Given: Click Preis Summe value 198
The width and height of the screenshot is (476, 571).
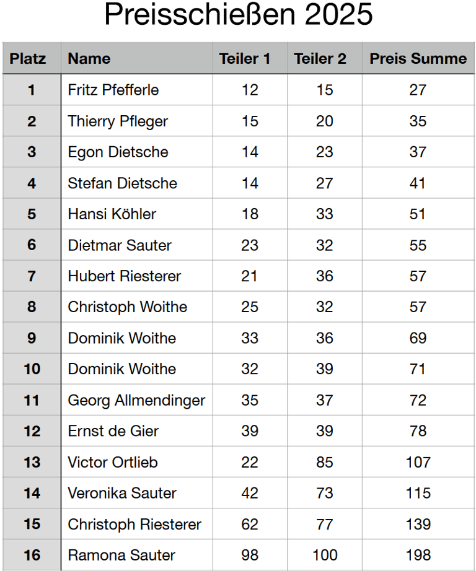Looking at the screenshot, I should click(418, 555).
